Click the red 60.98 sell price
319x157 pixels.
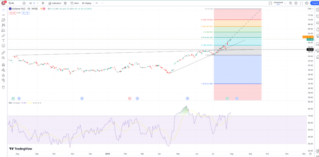(12, 13)
